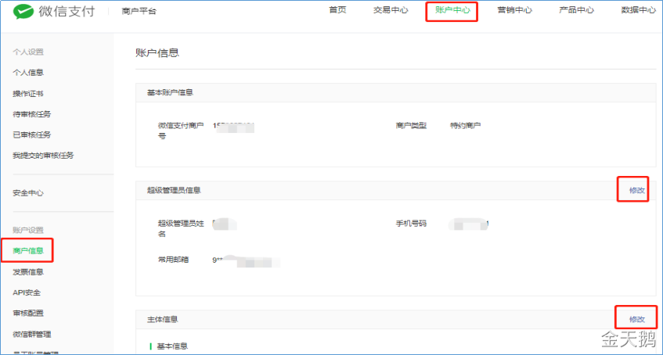Click the 商户平台 header text
The image size is (663, 355).
click(139, 12)
